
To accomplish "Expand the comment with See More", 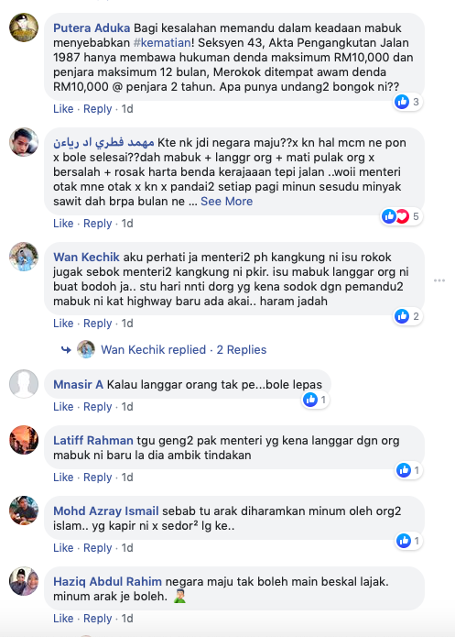I will (226, 201).
